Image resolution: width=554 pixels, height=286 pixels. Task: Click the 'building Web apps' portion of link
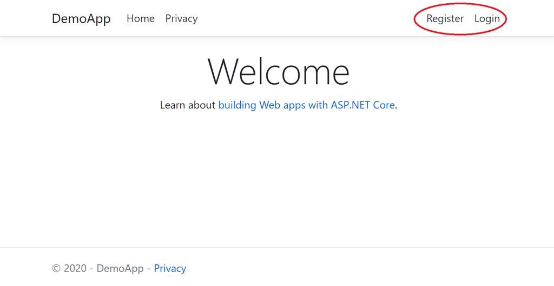(x=262, y=105)
